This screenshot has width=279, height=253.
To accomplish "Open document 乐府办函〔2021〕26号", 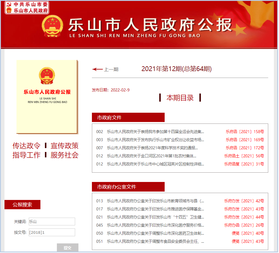I will tap(244, 225).
